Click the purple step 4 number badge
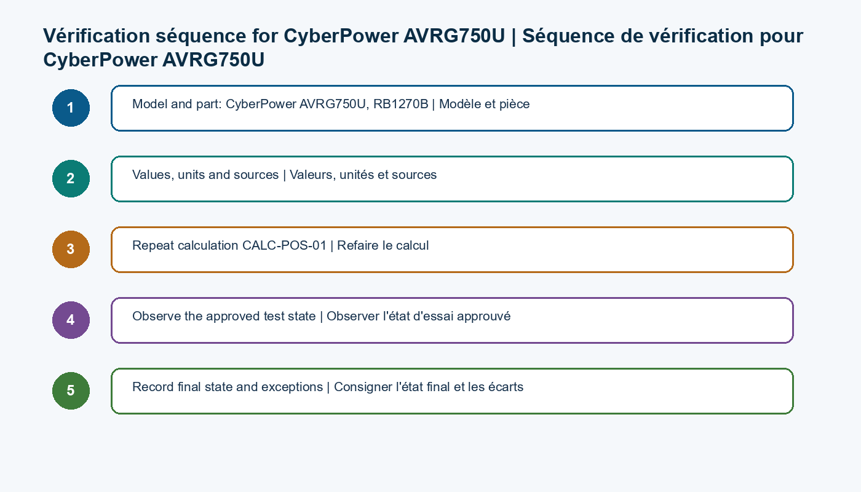This screenshot has width=861, height=492. pyautogui.click(x=71, y=320)
